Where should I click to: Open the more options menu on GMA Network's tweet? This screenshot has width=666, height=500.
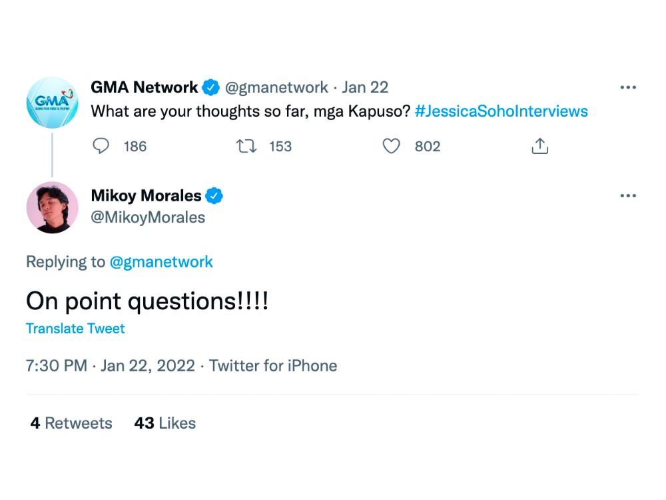tap(627, 87)
